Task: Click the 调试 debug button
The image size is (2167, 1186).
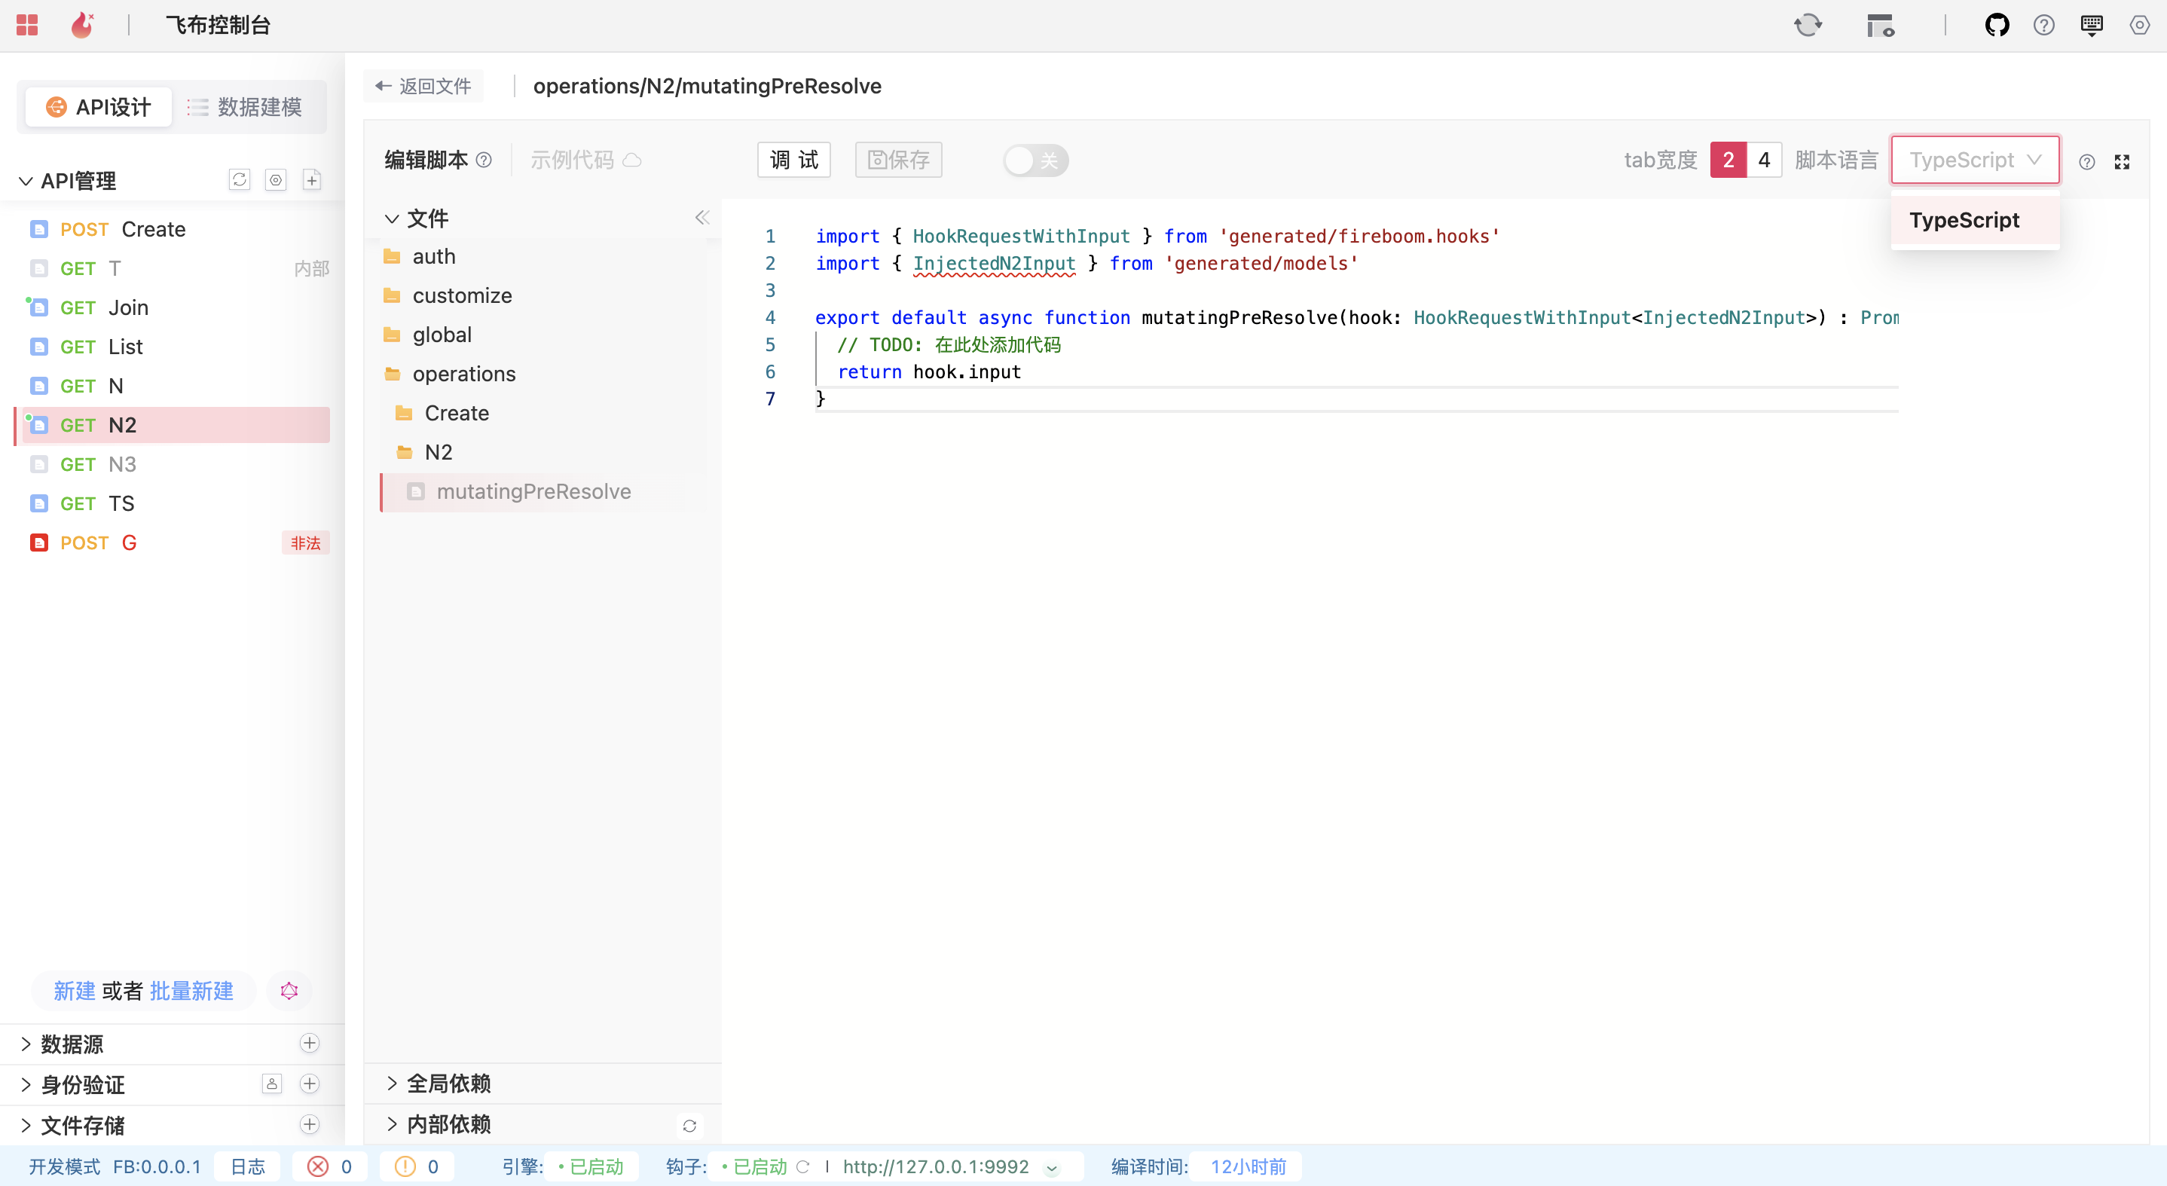Action: point(793,160)
